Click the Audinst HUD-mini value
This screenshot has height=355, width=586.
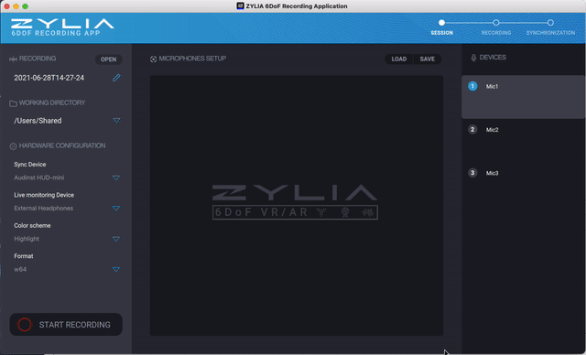(x=39, y=177)
